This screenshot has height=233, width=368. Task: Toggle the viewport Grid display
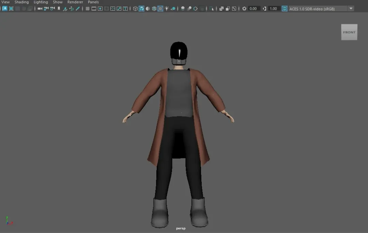tap(88, 9)
